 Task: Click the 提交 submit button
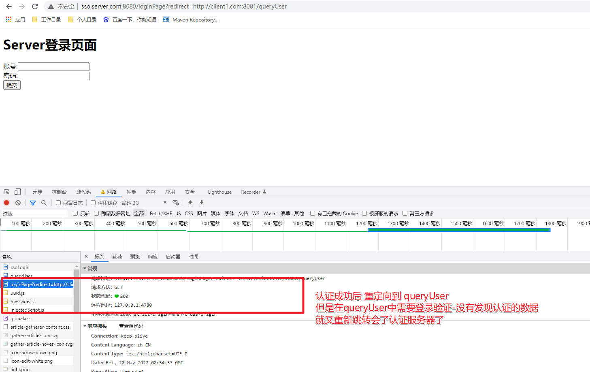(x=12, y=85)
